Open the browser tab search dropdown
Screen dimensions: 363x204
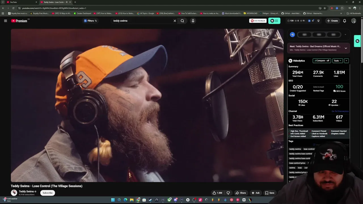pos(3,2)
